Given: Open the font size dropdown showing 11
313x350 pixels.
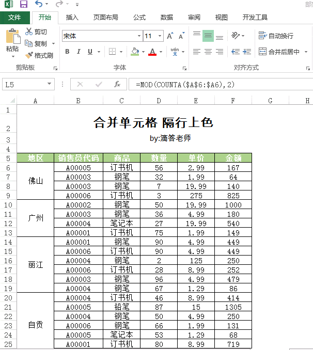Looking at the screenshot, I should point(160,36).
